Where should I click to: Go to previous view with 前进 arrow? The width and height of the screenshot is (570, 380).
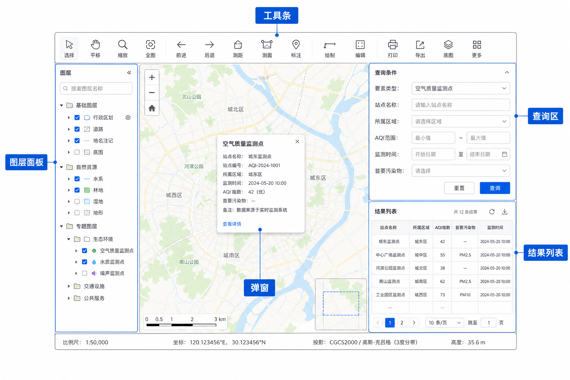point(181,48)
